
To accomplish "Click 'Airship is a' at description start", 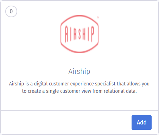I will pos(21,84).
